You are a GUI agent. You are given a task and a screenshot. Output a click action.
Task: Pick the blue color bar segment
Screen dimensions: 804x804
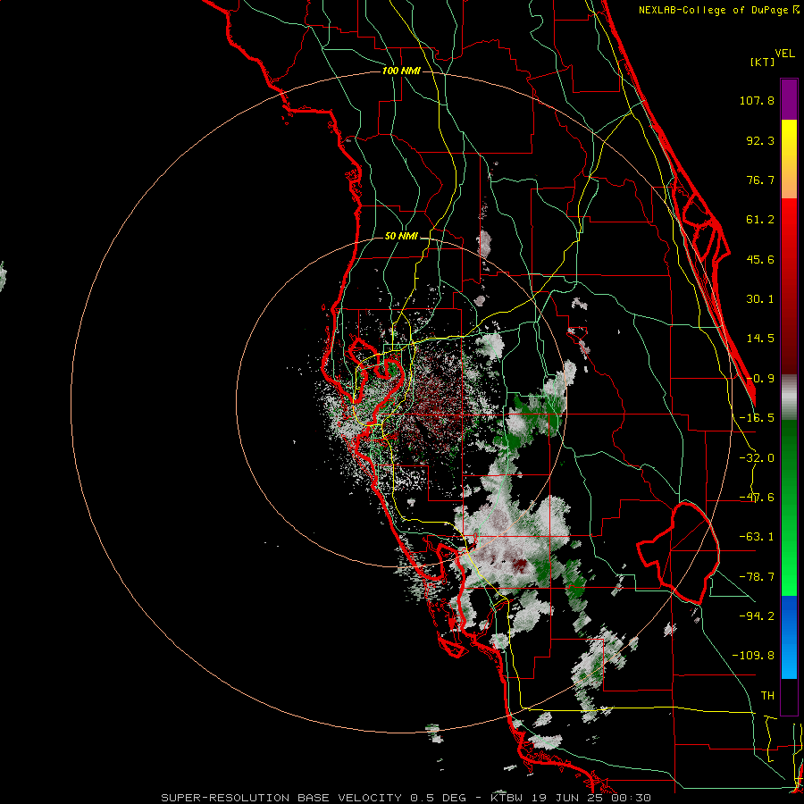pyautogui.click(x=789, y=637)
